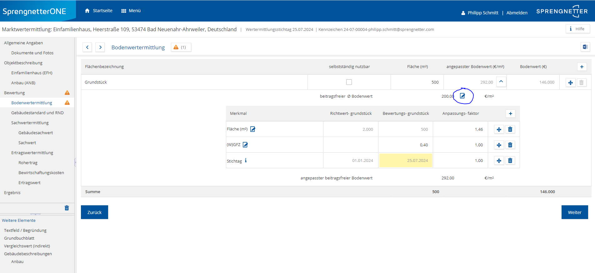Image resolution: width=595 pixels, height=273 pixels.
Task: Open the Menü in top bar
Action: click(x=131, y=11)
